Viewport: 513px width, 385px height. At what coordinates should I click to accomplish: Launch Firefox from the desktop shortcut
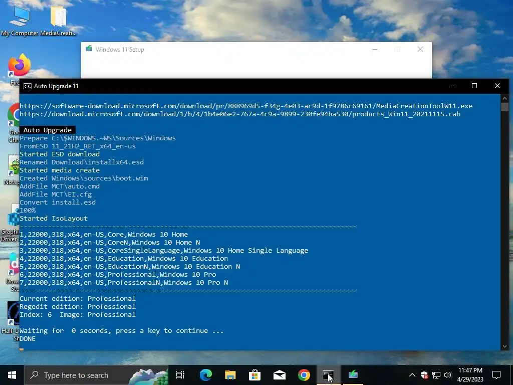[x=19, y=66]
